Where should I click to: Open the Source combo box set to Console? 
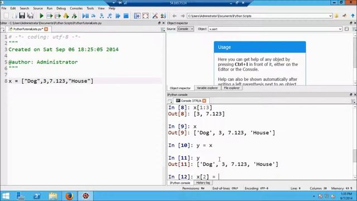(x=185, y=29)
